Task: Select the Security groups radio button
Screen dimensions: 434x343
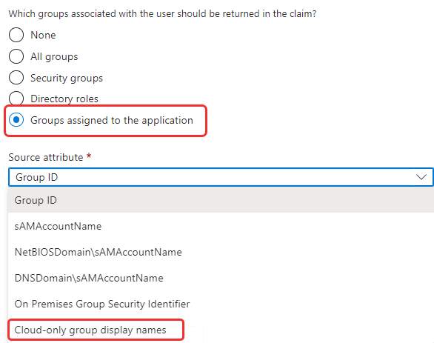Action: (x=16, y=78)
